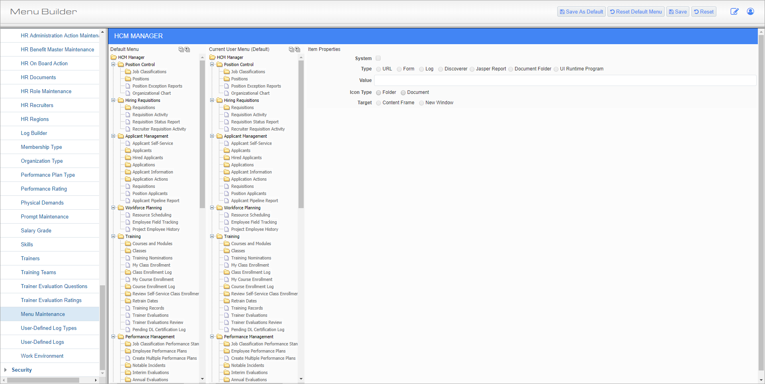Expand all in Current User Menu tree
This screenshot has width=765, height=384.
tap(297, 49)
